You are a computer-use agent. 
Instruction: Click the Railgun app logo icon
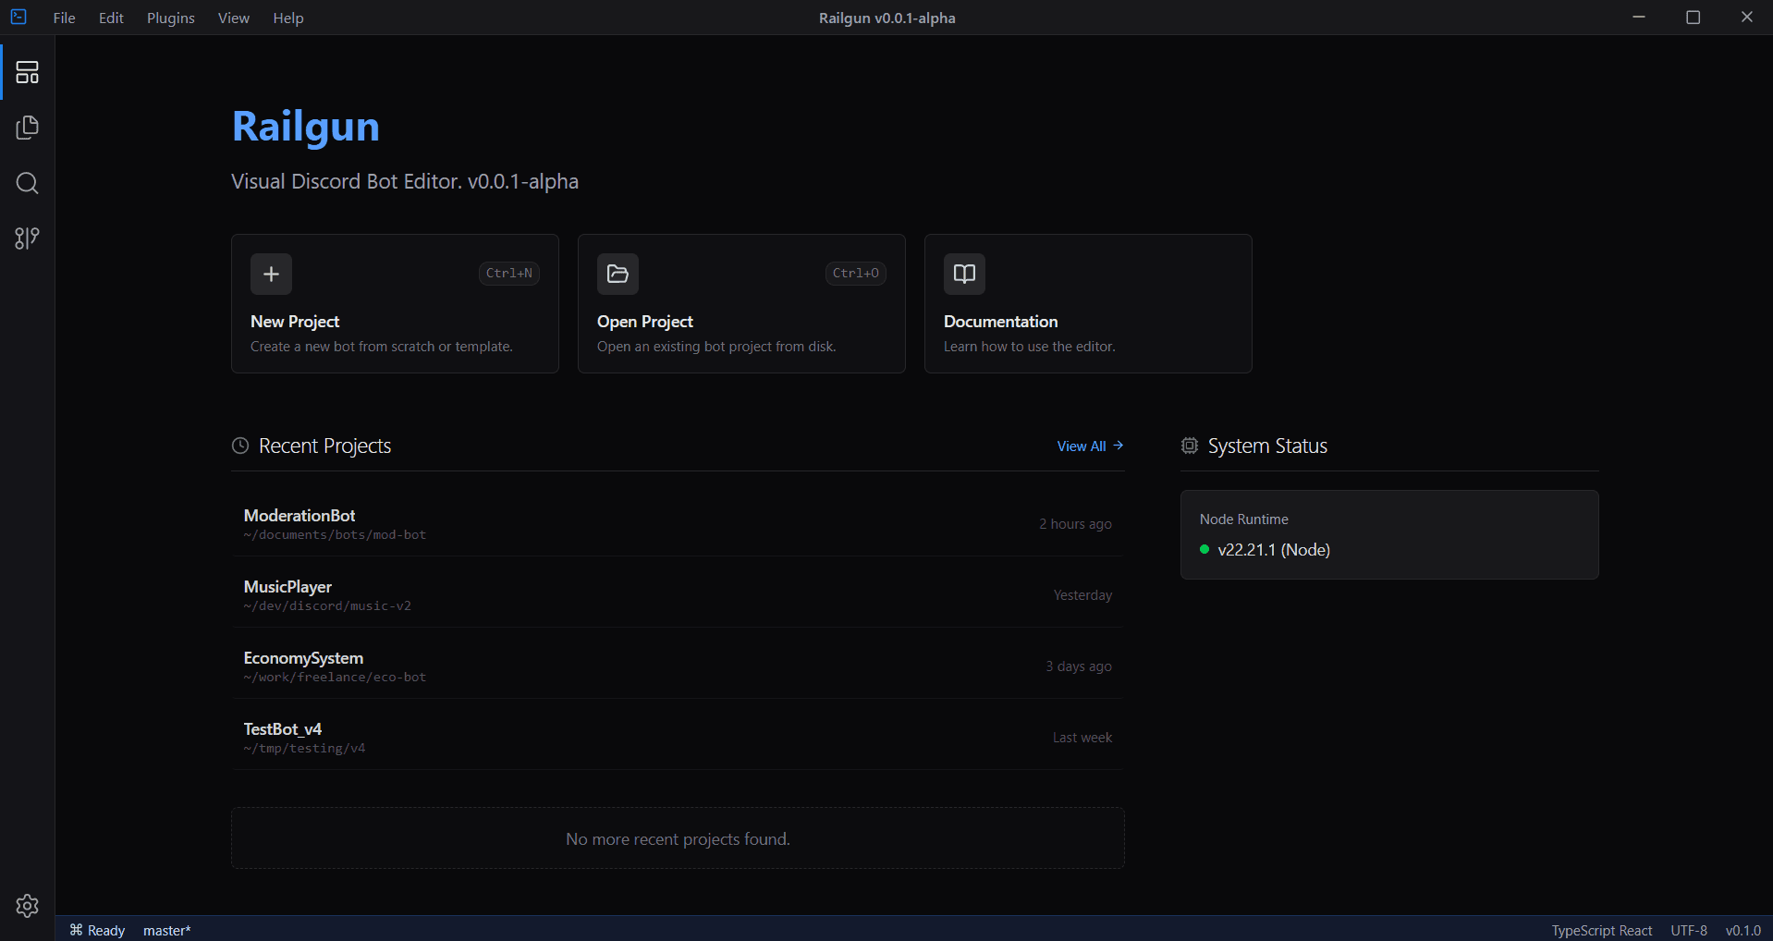click(x=18, y=17)
